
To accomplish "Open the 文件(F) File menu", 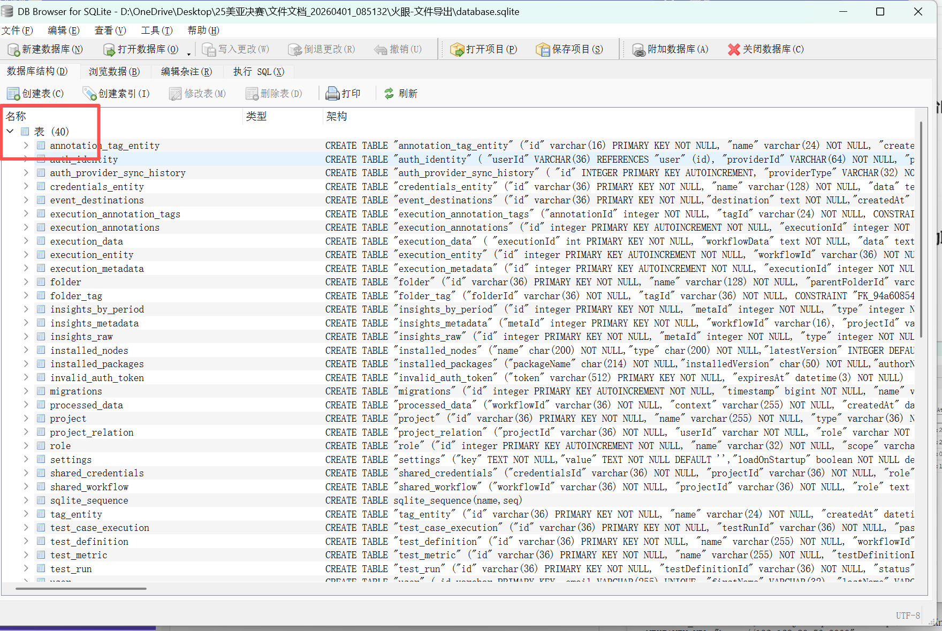I will click(17, 31).
